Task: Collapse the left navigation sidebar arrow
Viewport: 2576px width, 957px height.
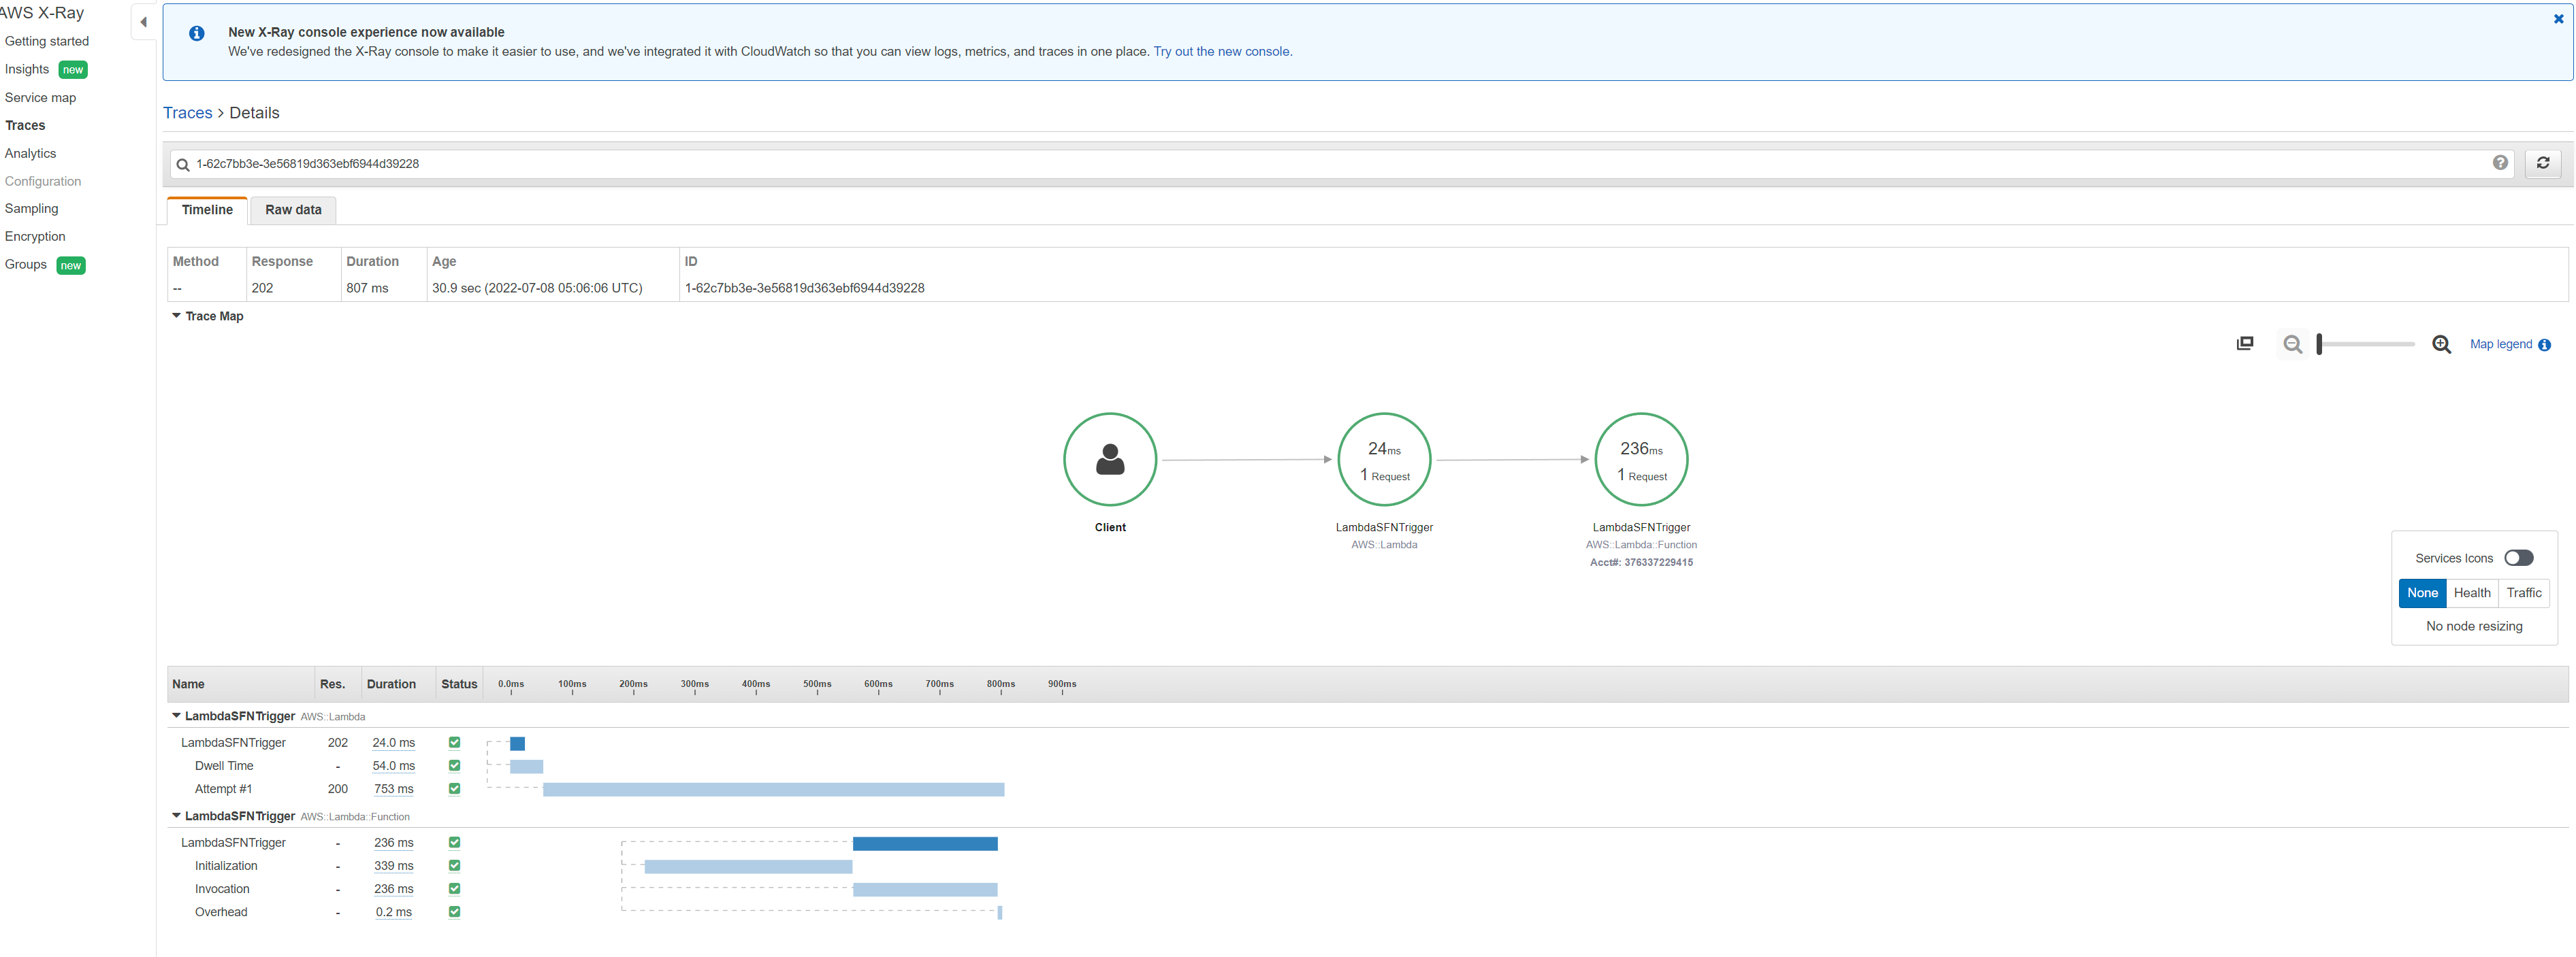Action: [143, 22]
